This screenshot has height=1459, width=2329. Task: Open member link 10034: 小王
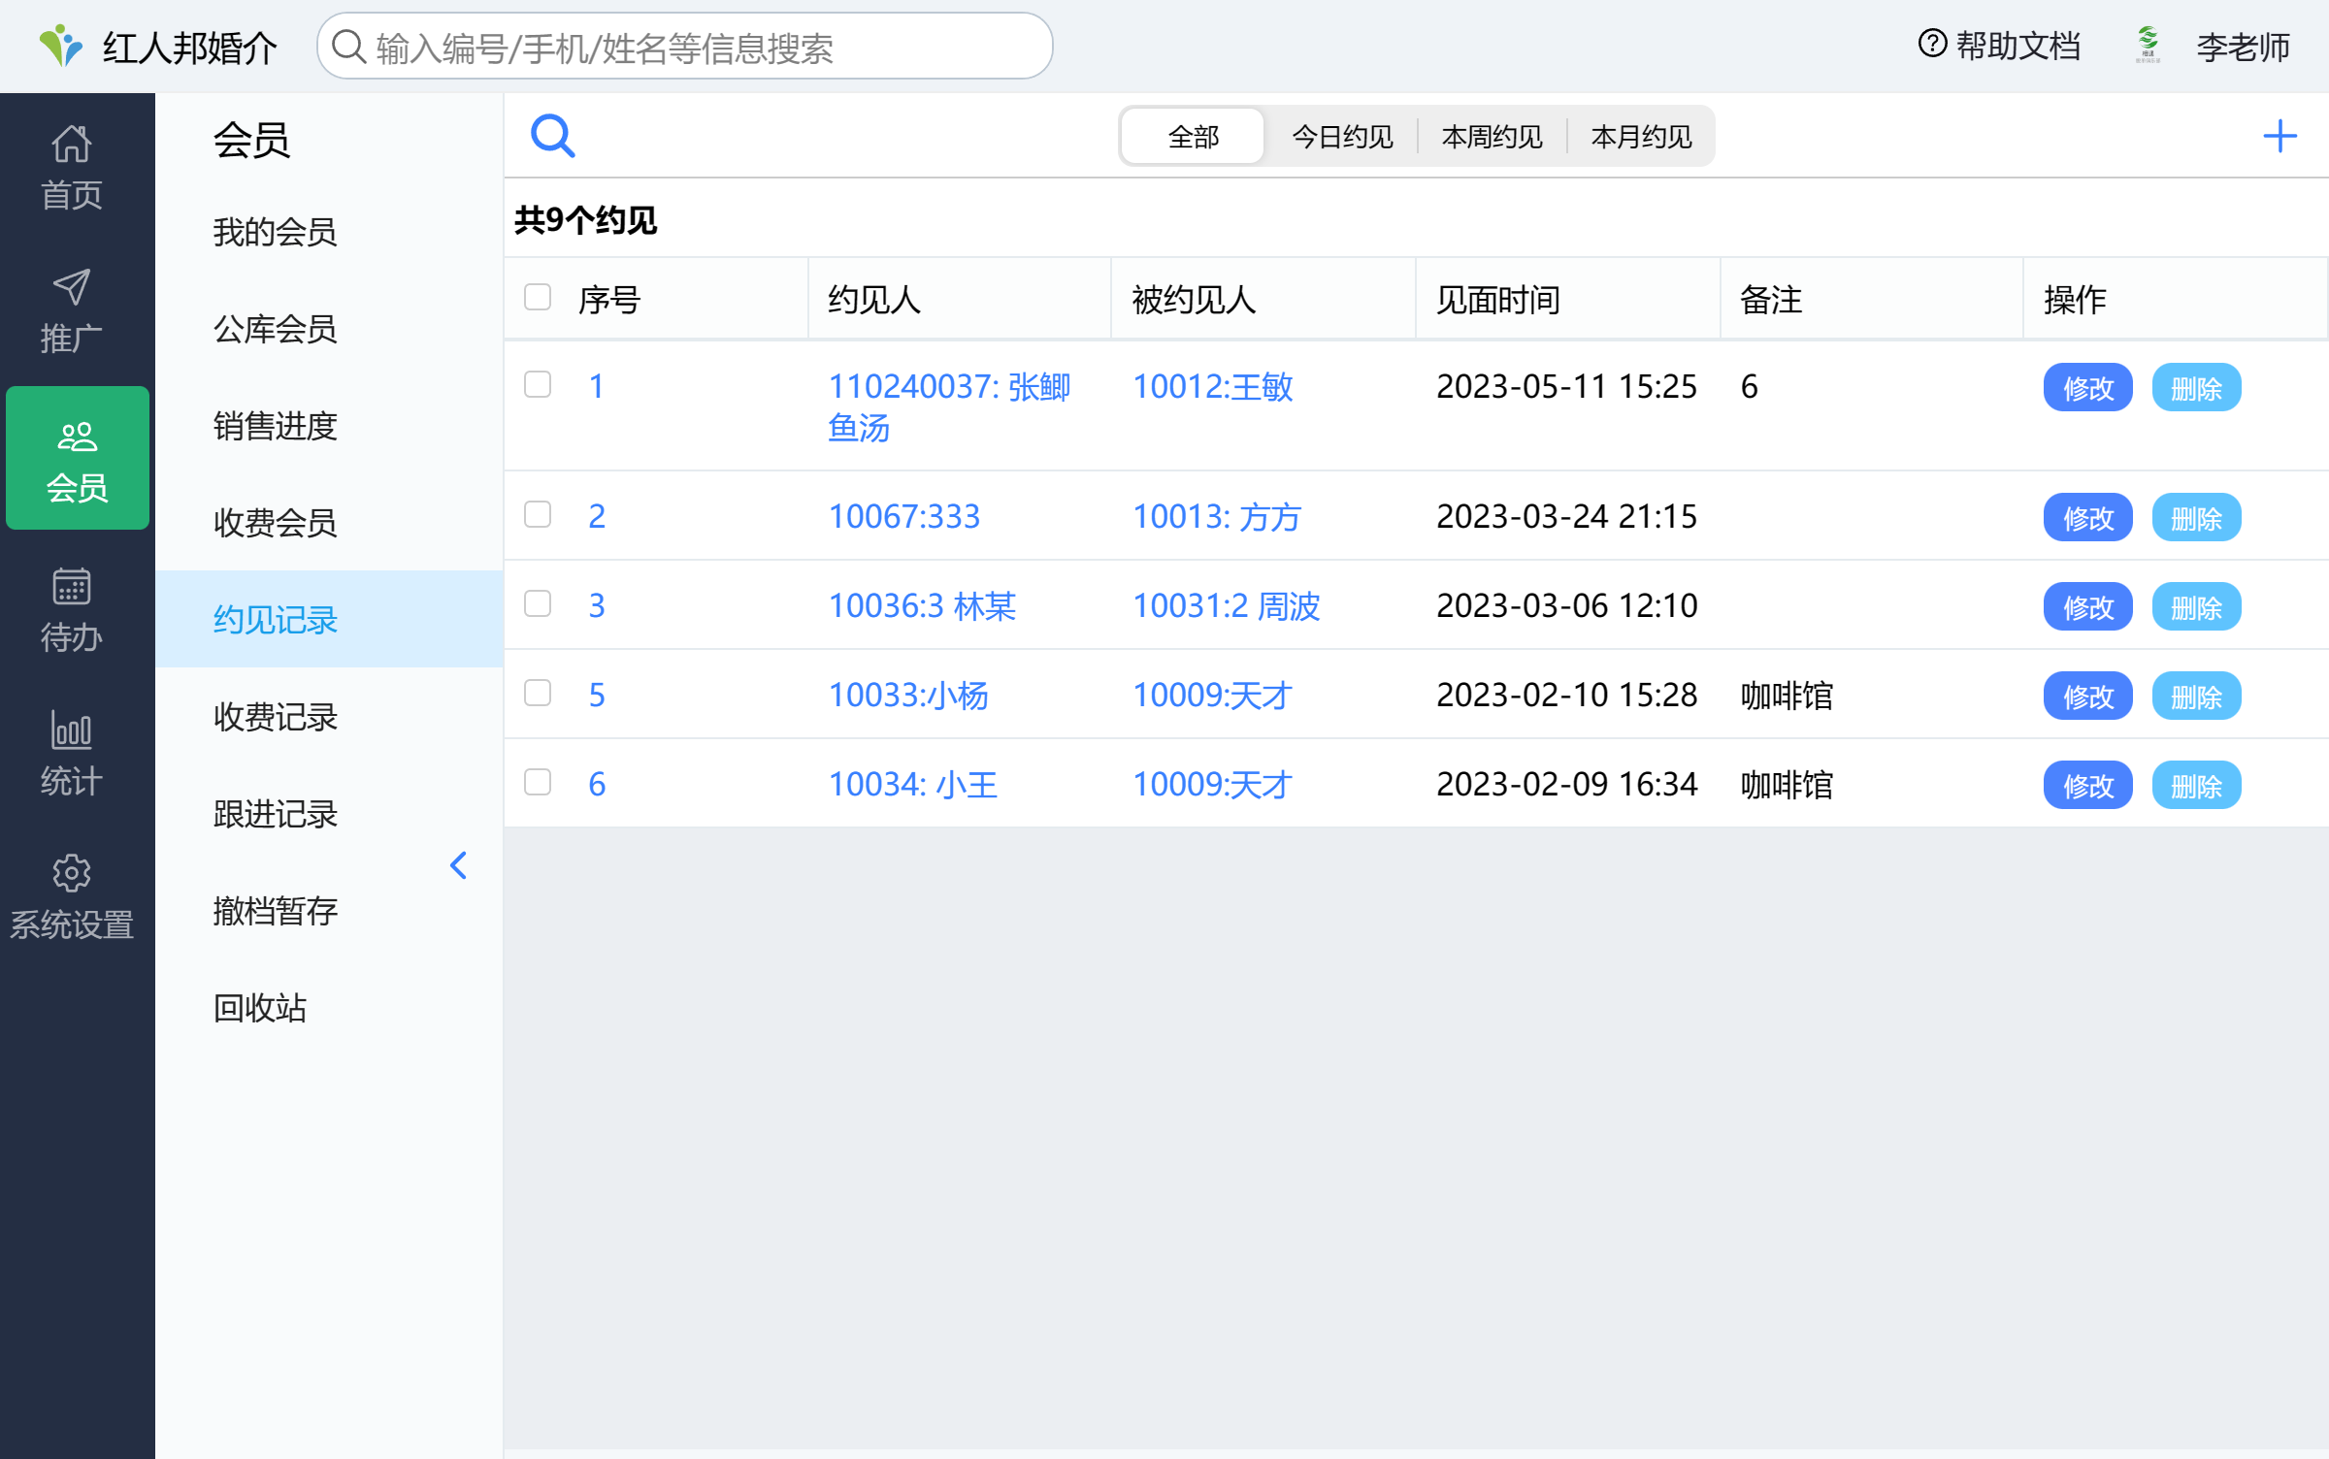pyautogui.click(x=913, y=784)
